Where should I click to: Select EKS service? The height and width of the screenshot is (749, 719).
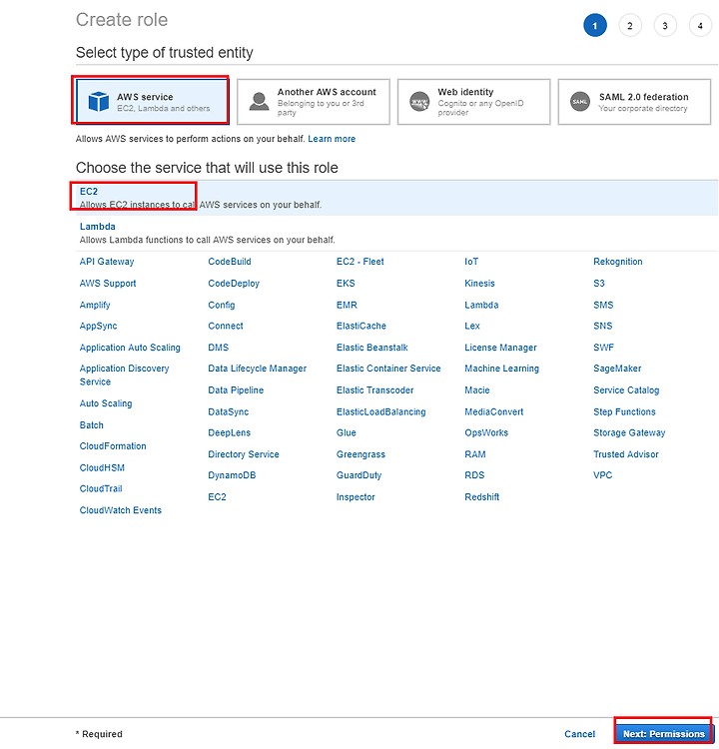click(346, 284)
